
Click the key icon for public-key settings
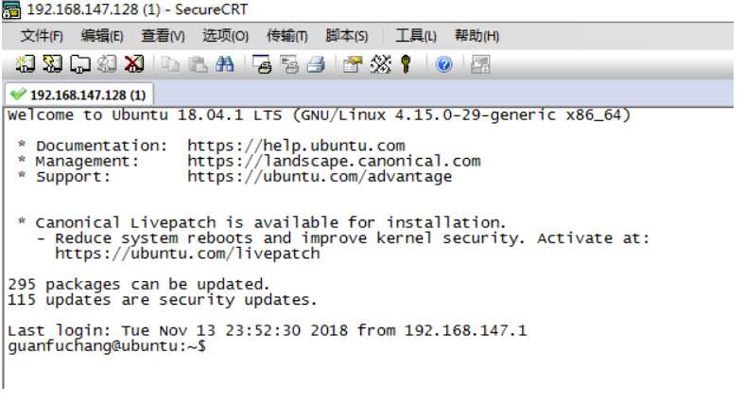pyautogui.click(x=407, y=65)
